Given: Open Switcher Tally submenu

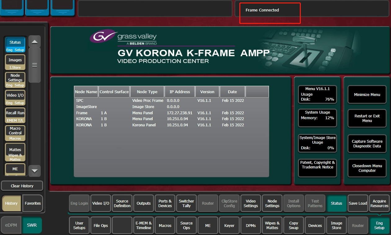Looking at the screenshot, I should (187, 203).
